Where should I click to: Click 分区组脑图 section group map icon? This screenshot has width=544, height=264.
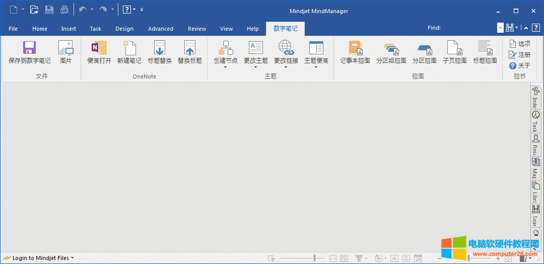(391, 48)
